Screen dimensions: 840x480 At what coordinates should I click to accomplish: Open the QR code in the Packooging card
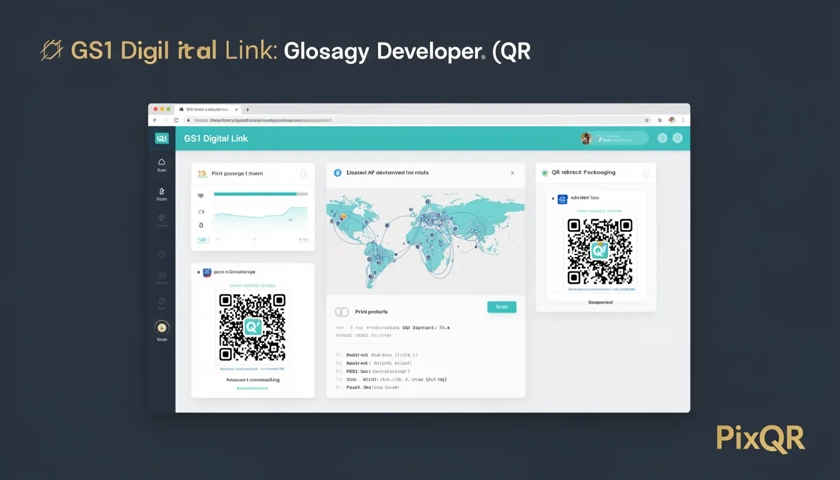pos(600,251)
